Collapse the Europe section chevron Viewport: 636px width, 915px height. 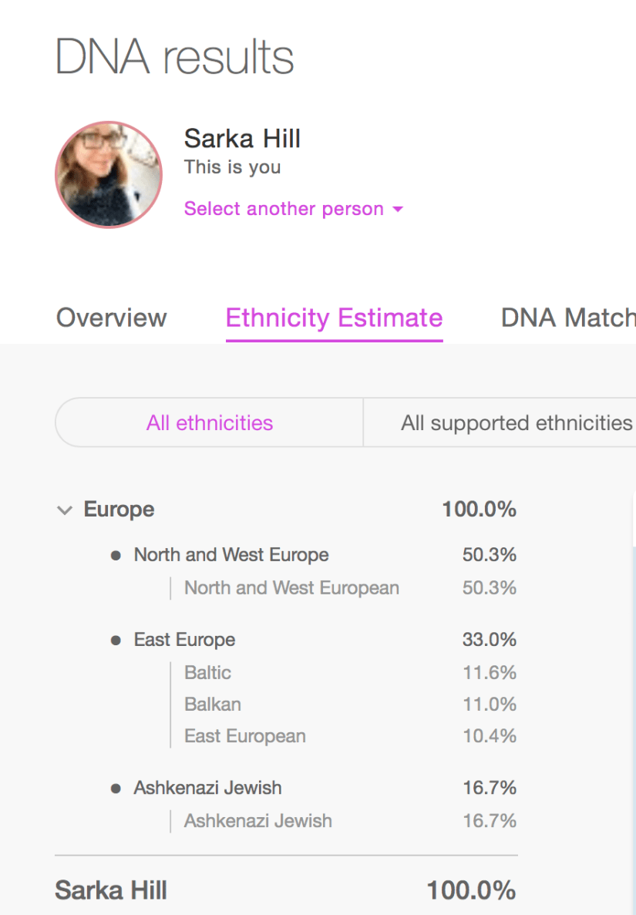[x=65, y=510]
